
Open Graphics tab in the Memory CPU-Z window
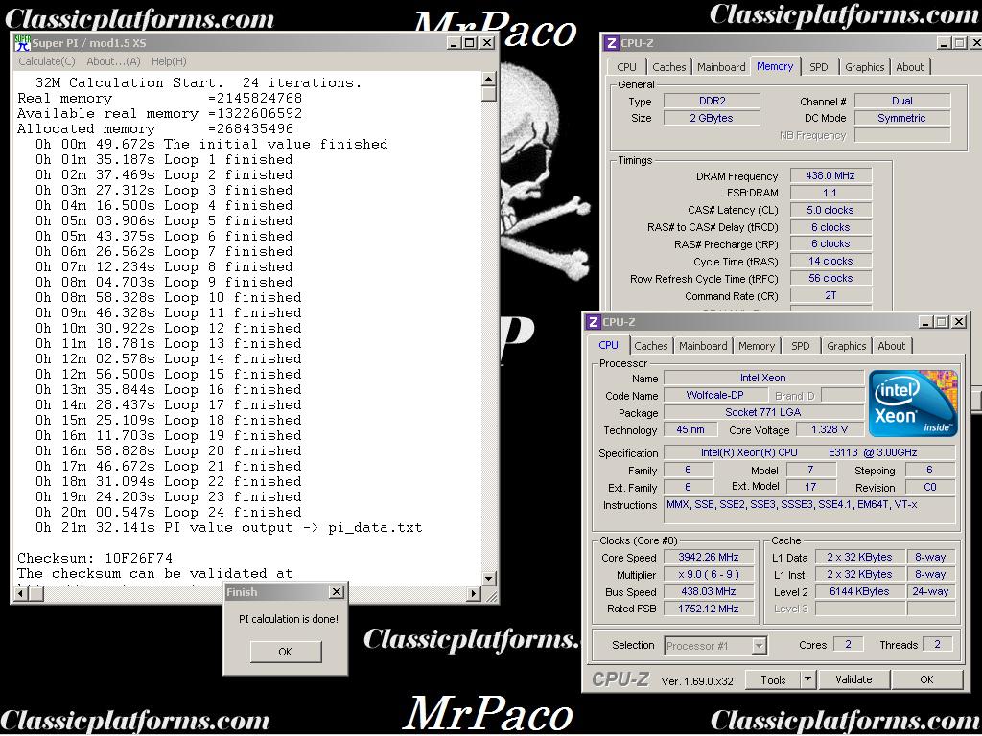(864, 67)
